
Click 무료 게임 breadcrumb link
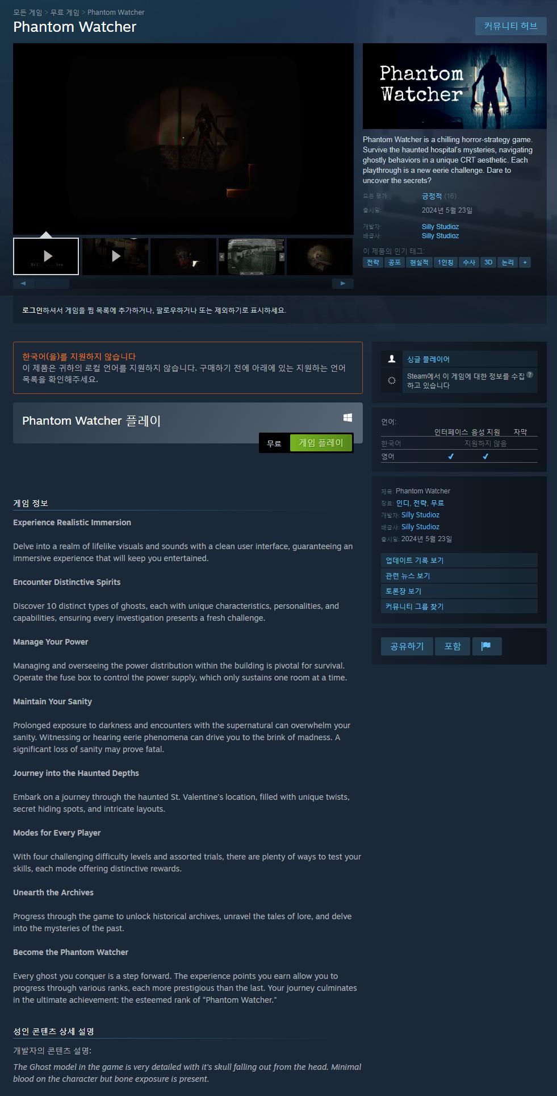[65, 12]
